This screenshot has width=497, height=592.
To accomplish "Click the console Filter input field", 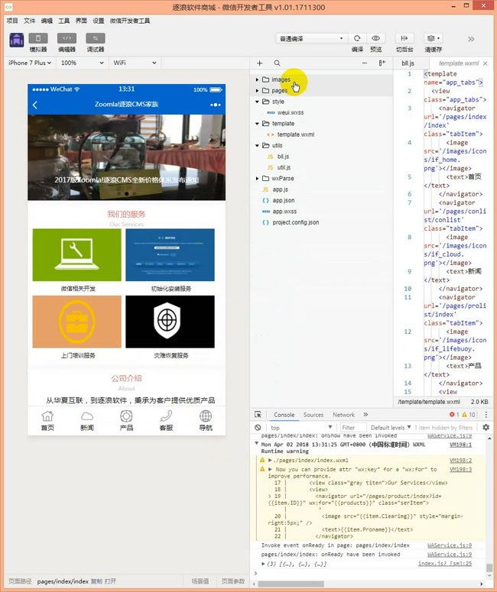I will (352, 428).
